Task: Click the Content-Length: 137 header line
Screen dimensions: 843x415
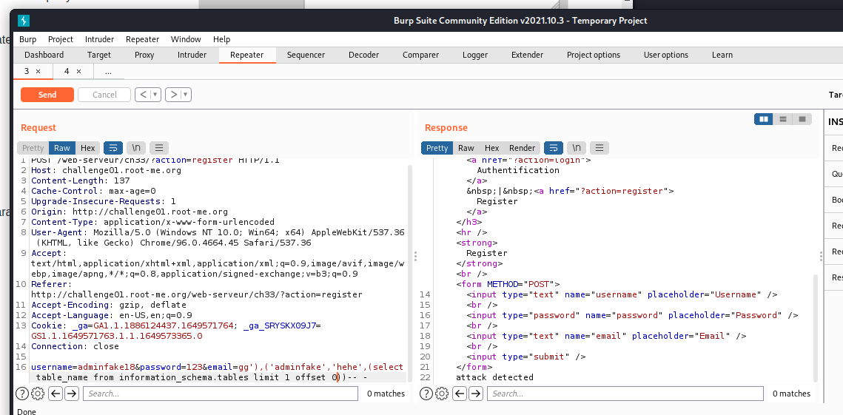Action: (x=80, y=180)
